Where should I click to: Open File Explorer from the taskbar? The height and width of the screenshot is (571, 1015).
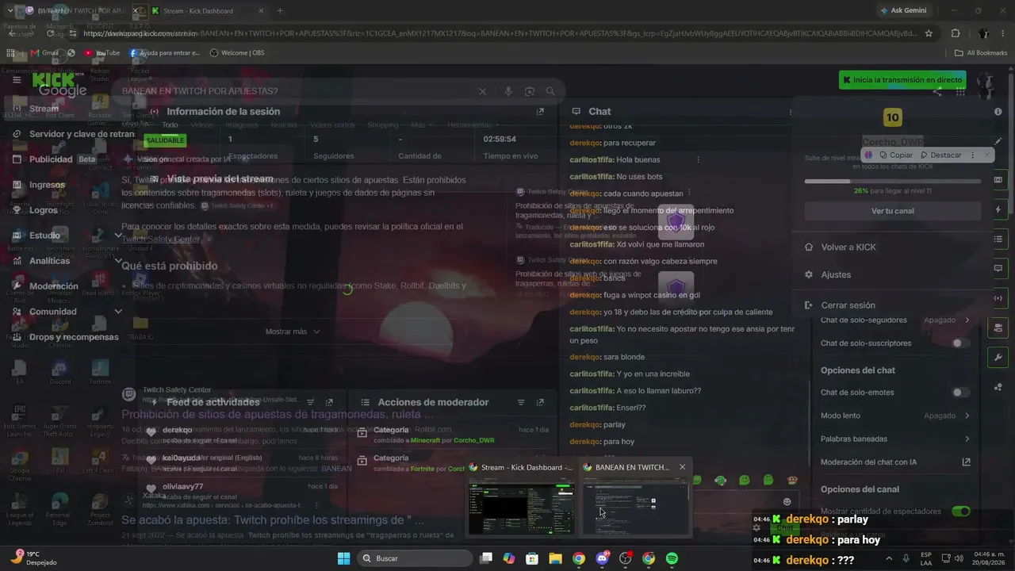click(x=555, y=558)
